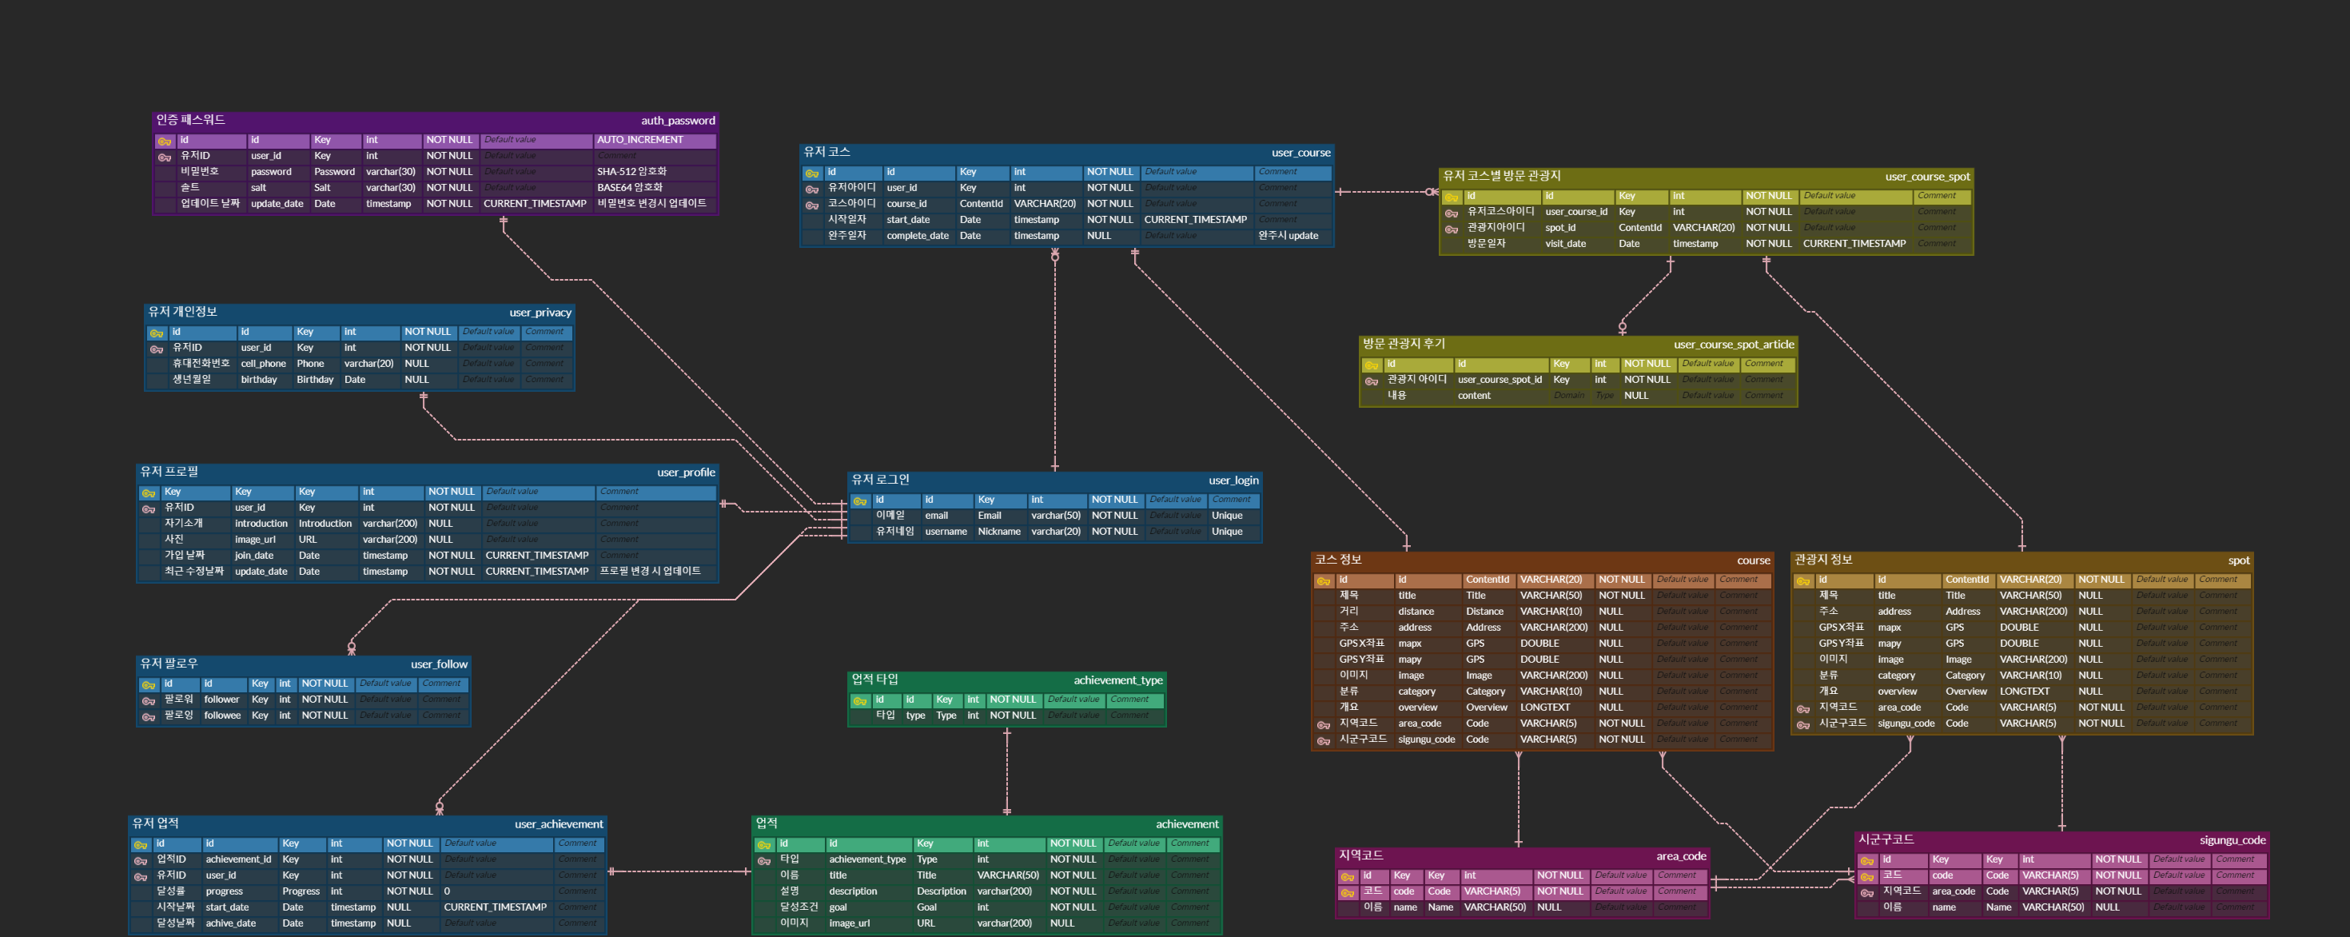
Task: Select the user_profile table name label
Action: [685, 472]
